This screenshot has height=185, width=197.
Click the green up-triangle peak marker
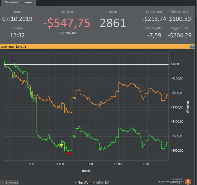point(5,61)
